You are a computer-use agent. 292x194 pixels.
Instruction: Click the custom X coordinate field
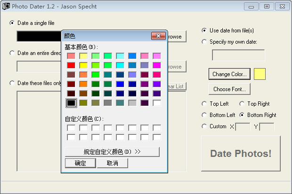pyautogui.click(x=243, y=126)
